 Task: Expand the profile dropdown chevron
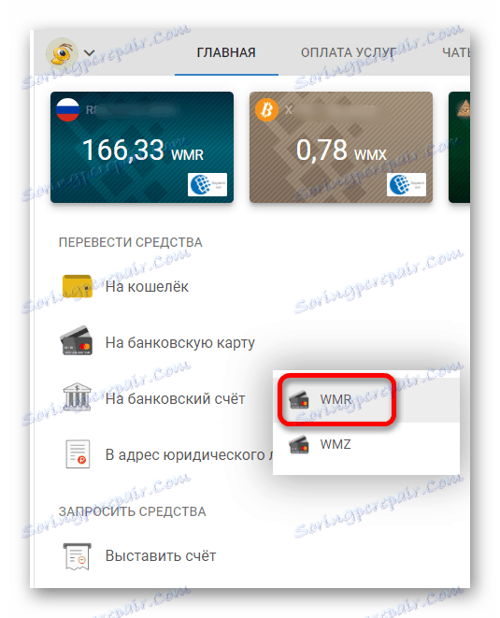[x=90, y=53]
